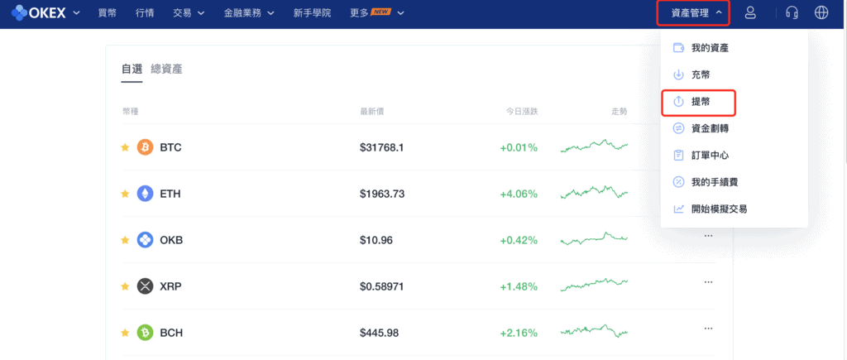Open the ETH trend sparkline chart
847x360 pixels.
(594, 193)
